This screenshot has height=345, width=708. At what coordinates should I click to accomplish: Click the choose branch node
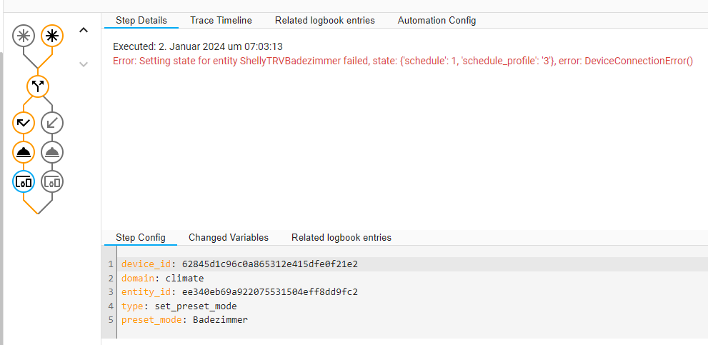point(38,86)
